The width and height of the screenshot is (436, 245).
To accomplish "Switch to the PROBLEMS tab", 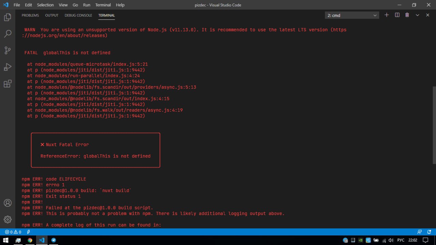I will point(30,15).
